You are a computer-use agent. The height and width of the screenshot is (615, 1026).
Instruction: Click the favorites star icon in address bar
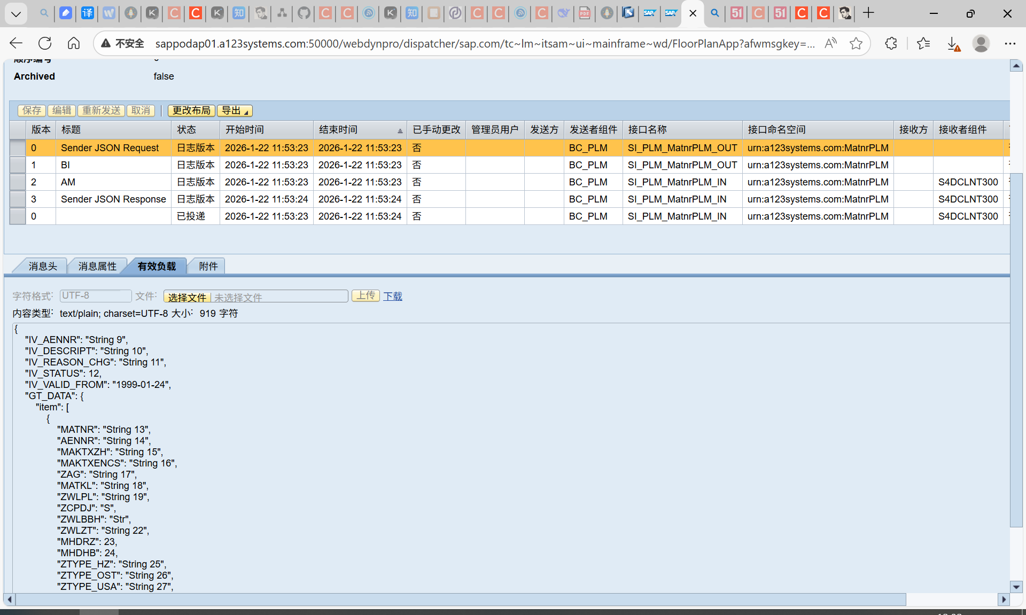point(856,43)
